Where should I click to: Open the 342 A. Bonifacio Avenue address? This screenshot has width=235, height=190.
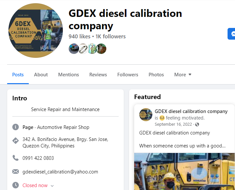point(65,143)
